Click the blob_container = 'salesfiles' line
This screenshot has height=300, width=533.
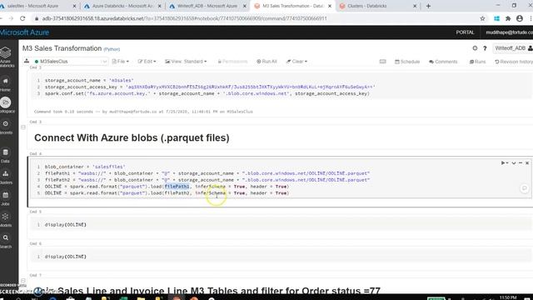click(x=85, y=167)
